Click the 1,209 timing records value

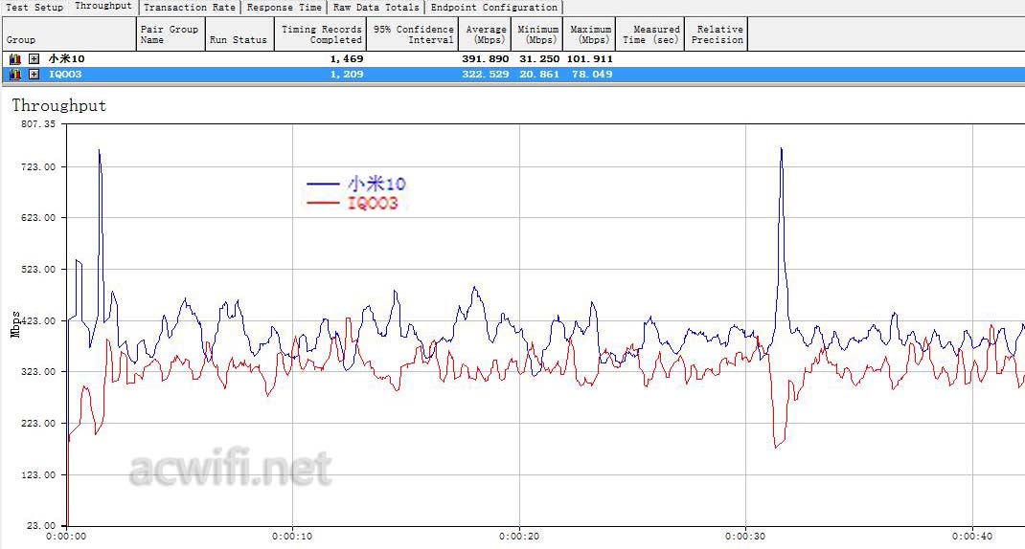pyautogui.click(x=347, y=75)
